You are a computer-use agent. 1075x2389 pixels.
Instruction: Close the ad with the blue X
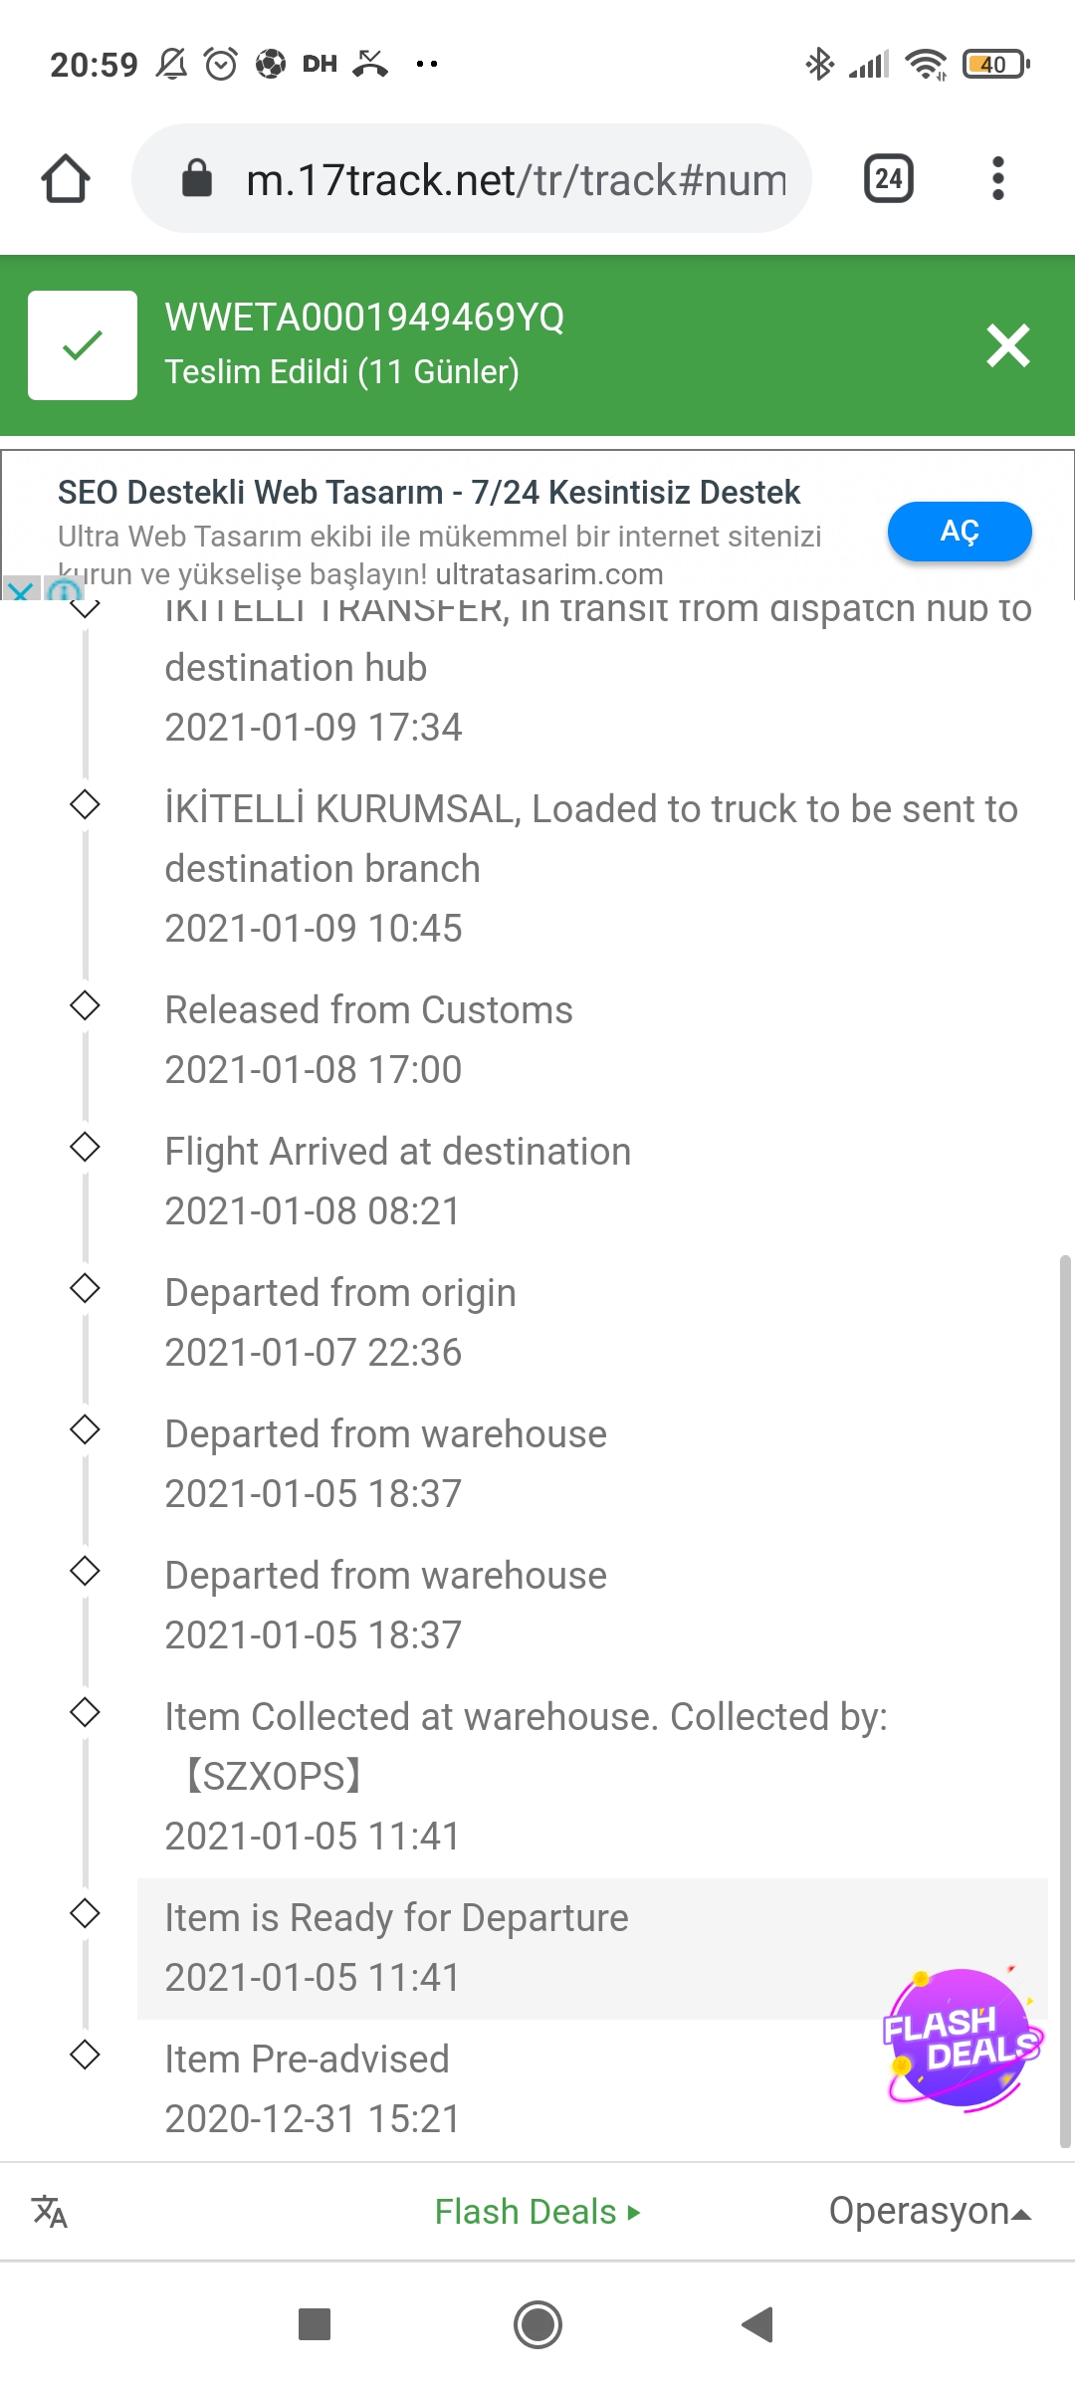20,588
